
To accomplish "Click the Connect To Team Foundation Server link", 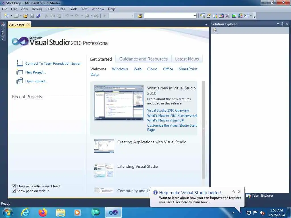I will [x=53, y=63].
